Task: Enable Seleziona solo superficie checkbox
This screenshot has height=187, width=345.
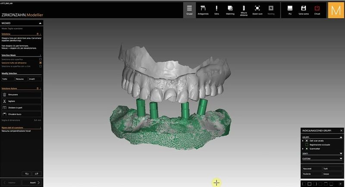Action: tap(41, 59)
